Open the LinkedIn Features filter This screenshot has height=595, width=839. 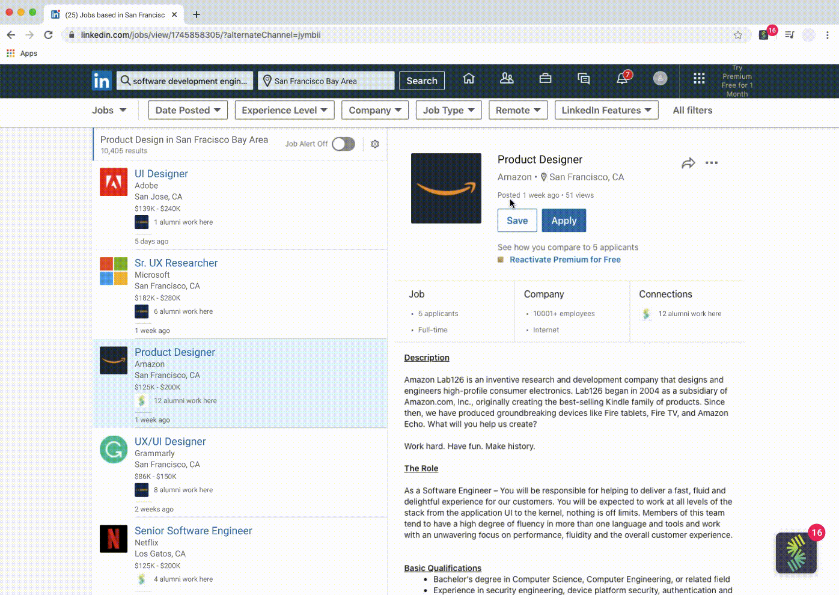click(606, 110)
